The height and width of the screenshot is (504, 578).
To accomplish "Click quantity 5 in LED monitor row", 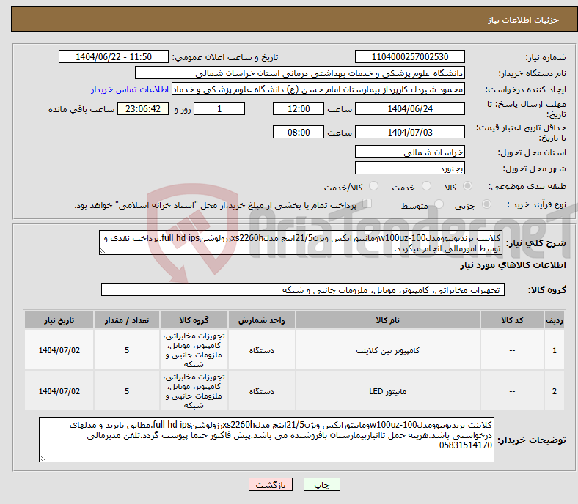I will click(127, 391).
